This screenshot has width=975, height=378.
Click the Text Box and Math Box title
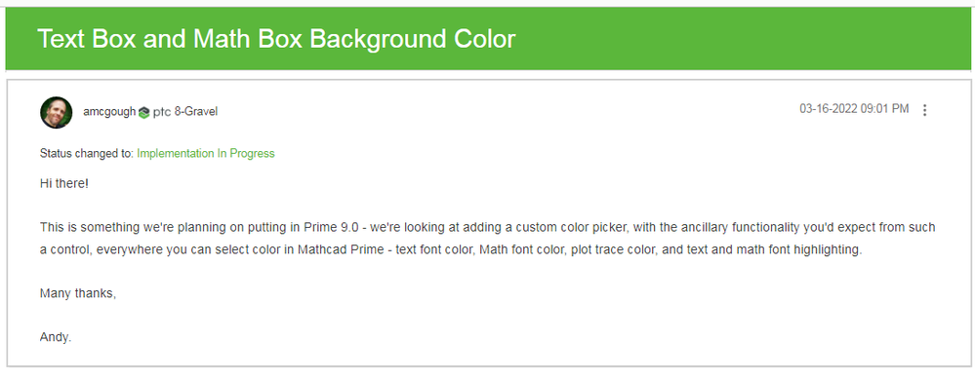276,39
